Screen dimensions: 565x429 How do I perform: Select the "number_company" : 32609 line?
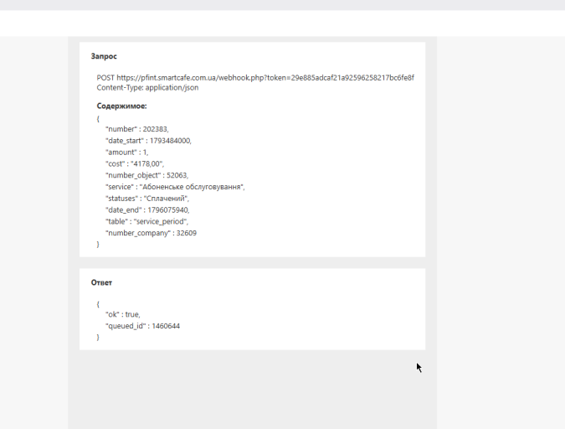tap(151, 233)
